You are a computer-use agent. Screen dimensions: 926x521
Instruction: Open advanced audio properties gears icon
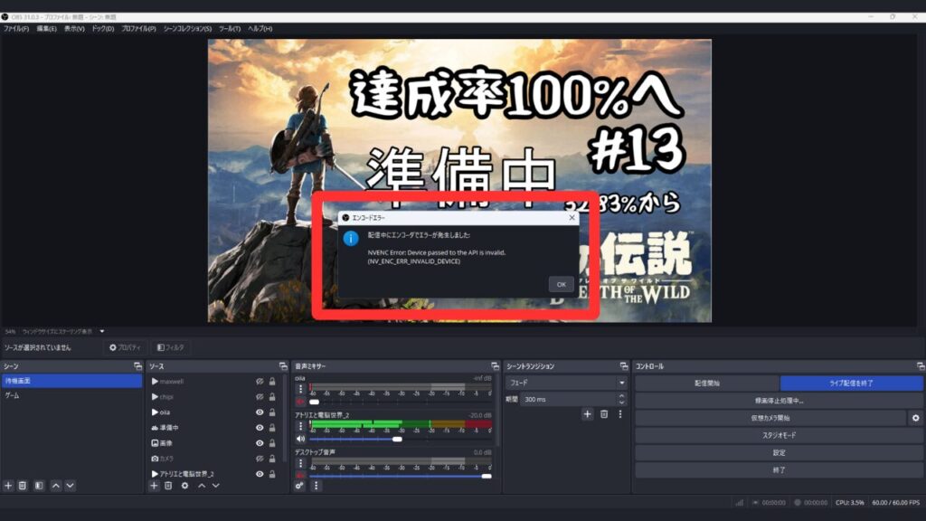[x=299, y=486]
